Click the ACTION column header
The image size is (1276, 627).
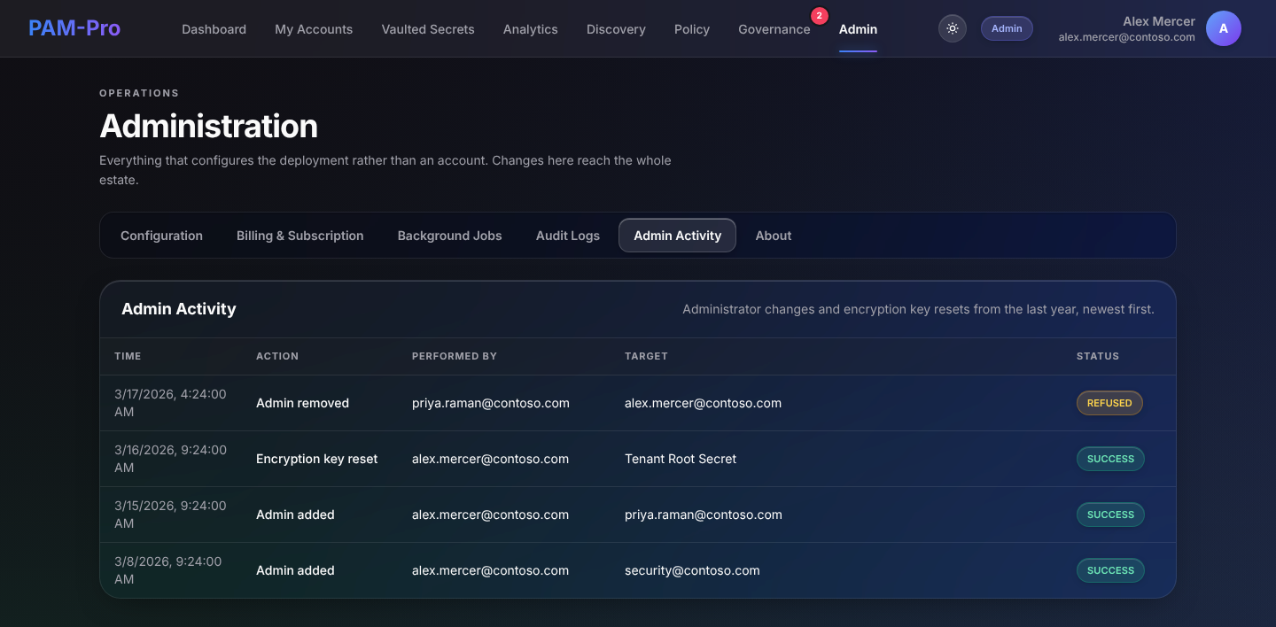(277, 356)
